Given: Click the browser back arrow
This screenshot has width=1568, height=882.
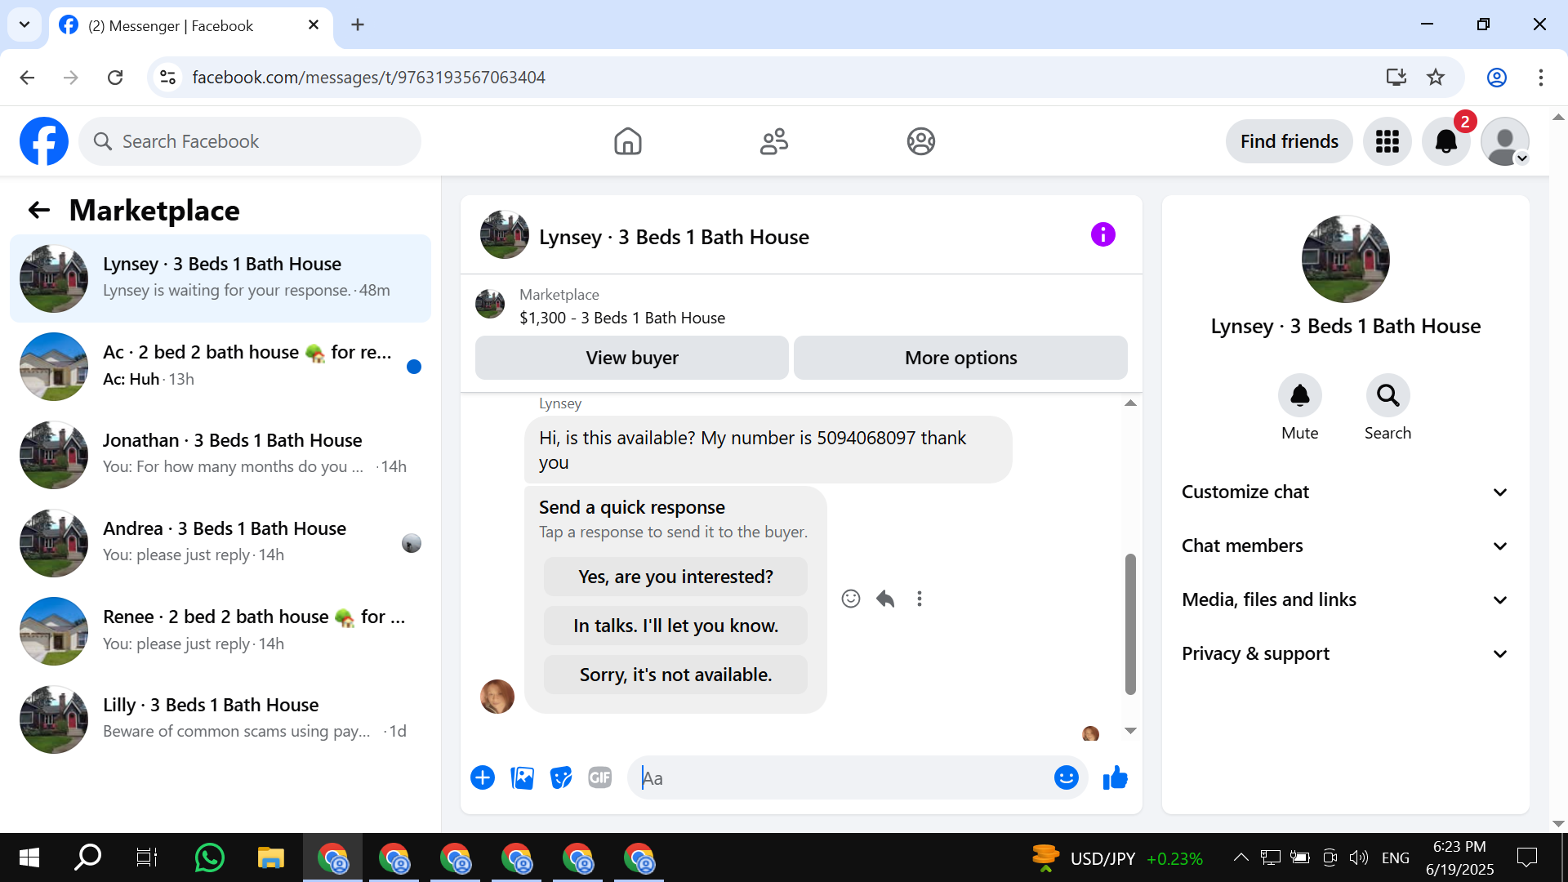Looking at the screenshot, I should [x=27, y=78].
